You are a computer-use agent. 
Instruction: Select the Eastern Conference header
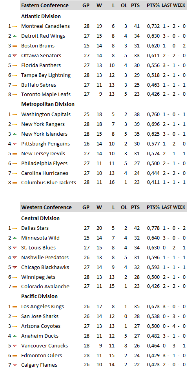[45, 5]
